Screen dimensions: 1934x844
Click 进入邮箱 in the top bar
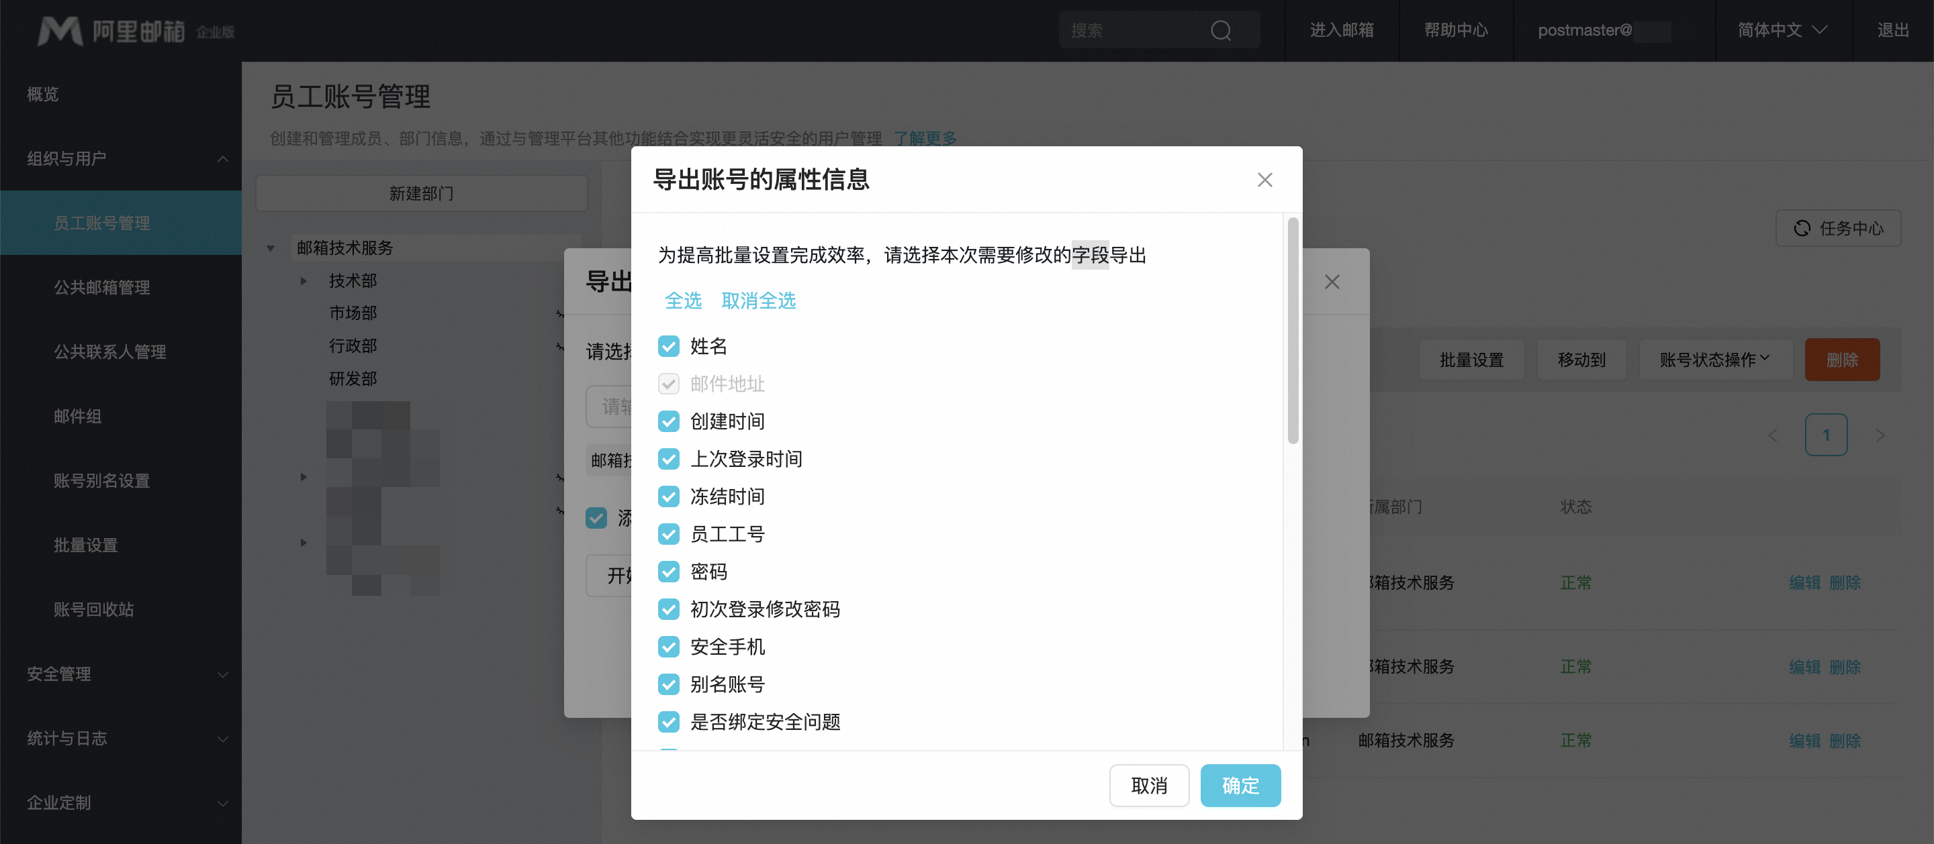[1342, 30]
